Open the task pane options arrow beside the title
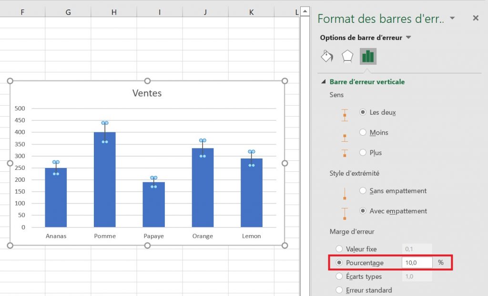Image resolution: width=488 pixels, height=296 pixels. click(453, 18)
